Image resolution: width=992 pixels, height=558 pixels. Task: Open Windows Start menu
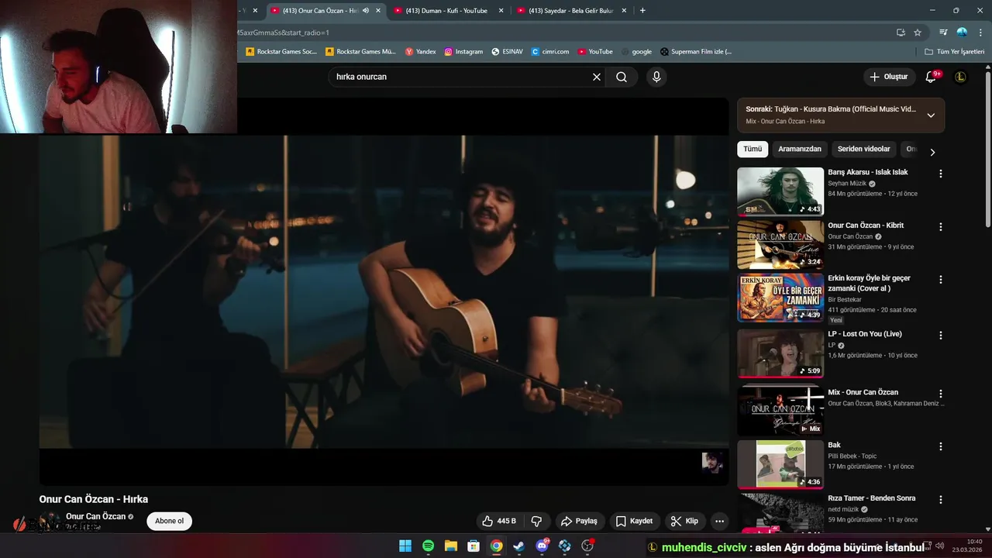tap(405, 546)
